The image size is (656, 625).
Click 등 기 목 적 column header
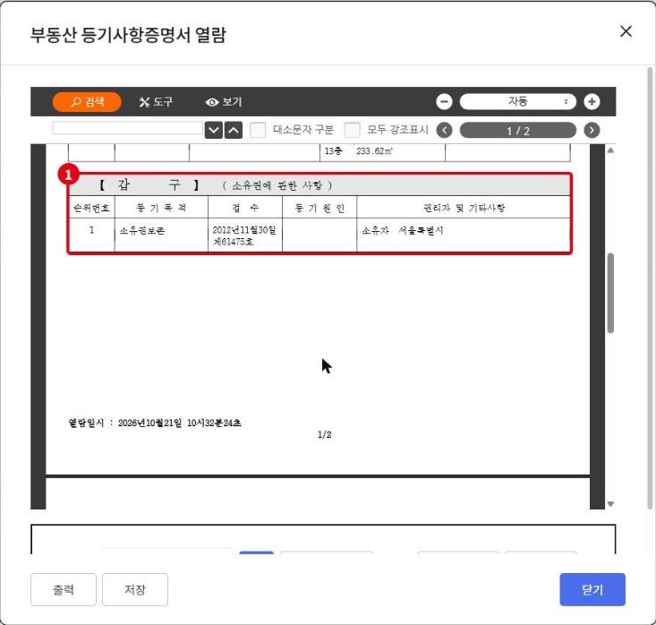click(x=161, y=208)
